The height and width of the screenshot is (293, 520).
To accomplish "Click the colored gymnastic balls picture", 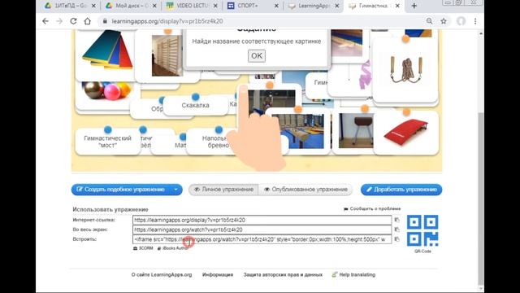I will pyautogui.click(x=106, y=91).
